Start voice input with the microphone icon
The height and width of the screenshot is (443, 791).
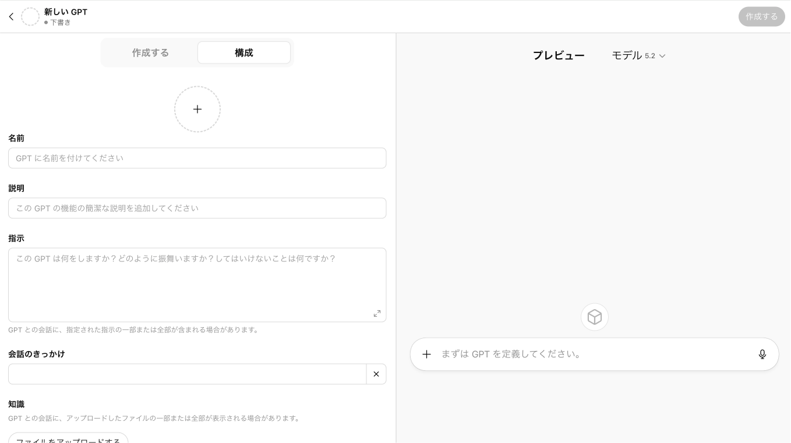click(x=762, y=355)
